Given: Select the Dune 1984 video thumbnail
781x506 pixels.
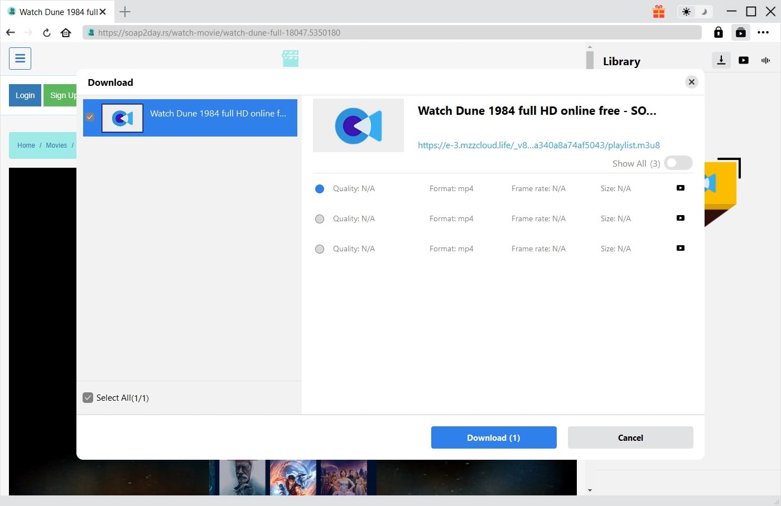Looking at the screenshot, I should coord(122,118).
